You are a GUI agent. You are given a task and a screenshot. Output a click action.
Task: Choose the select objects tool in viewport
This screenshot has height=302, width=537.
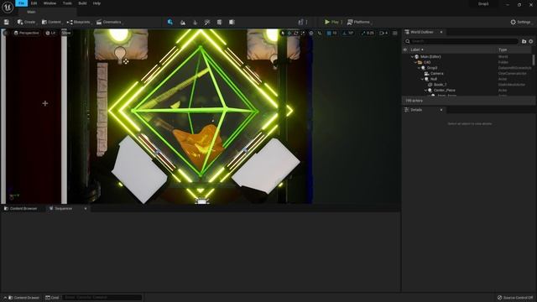(x=283, y=34)
